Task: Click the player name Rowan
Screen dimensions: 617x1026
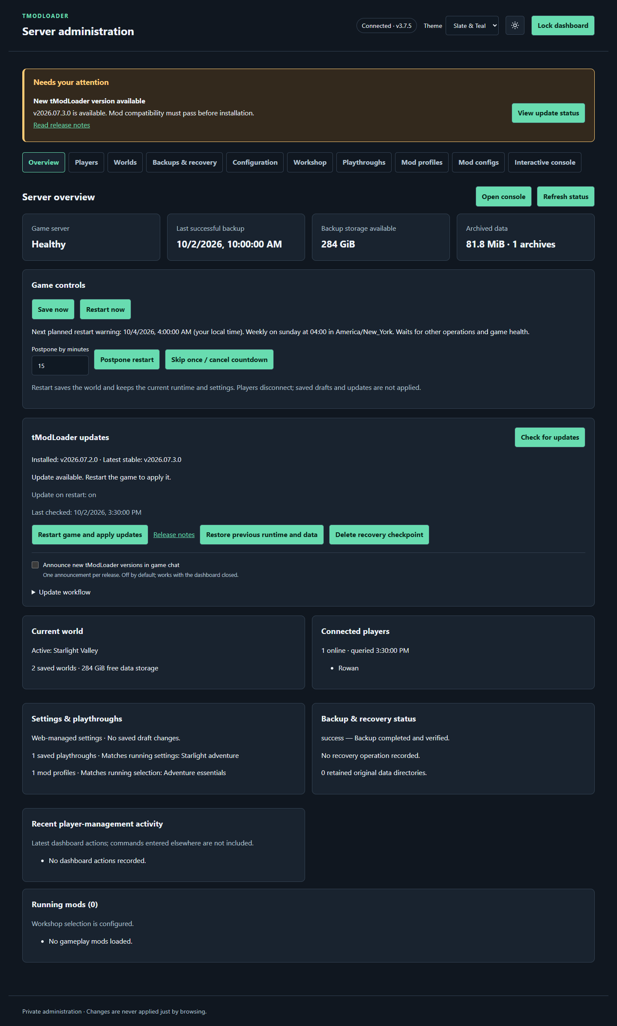Action: (x=348, y=668)
